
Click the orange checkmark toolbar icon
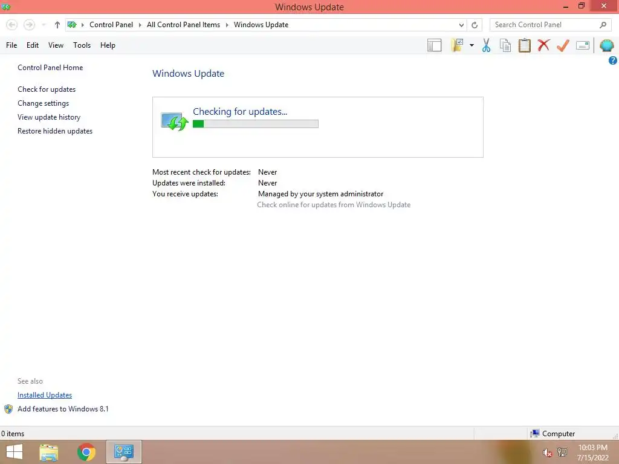[x=563, y=45]
